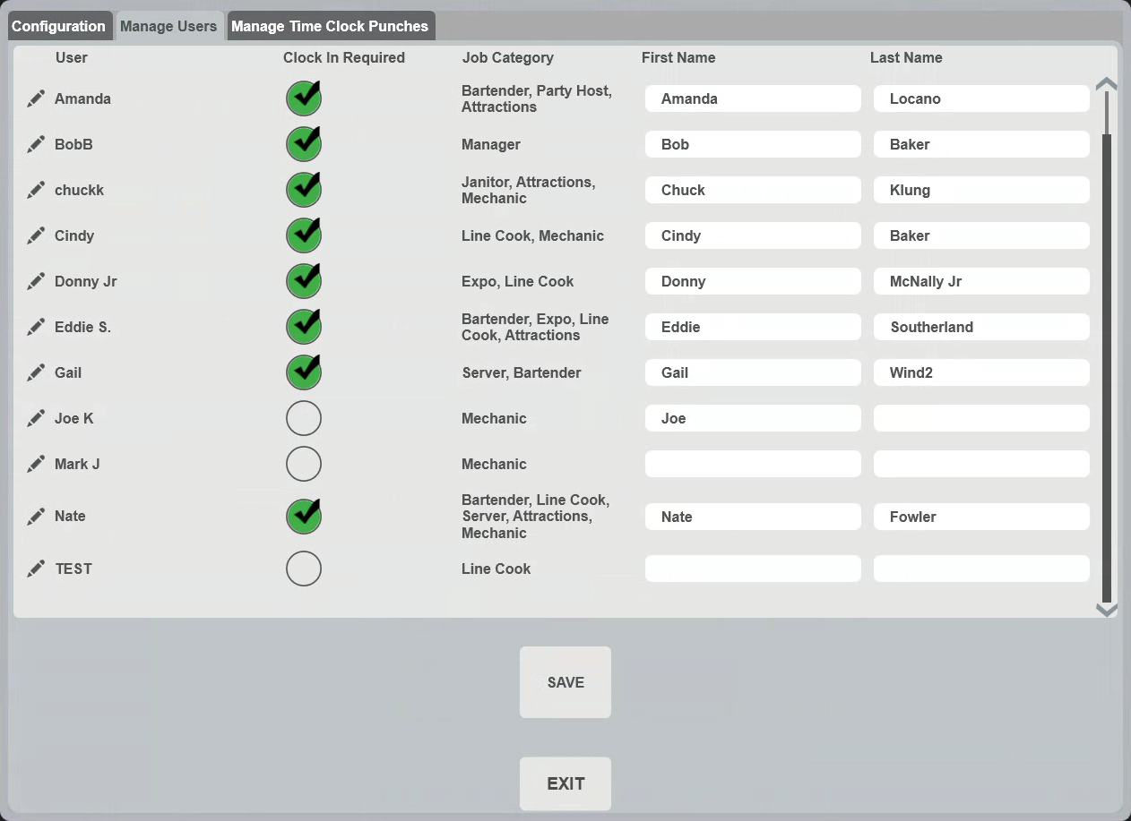Click user name chuckk
1131x821 pixels.
click(79, 190)
